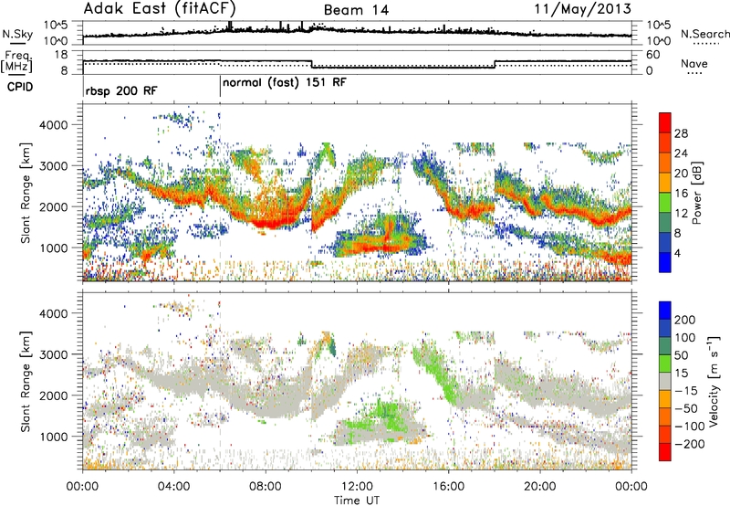Click the blue bottom of power colorbar
Screen dimensions: 730x506
(x=665, y=262)
